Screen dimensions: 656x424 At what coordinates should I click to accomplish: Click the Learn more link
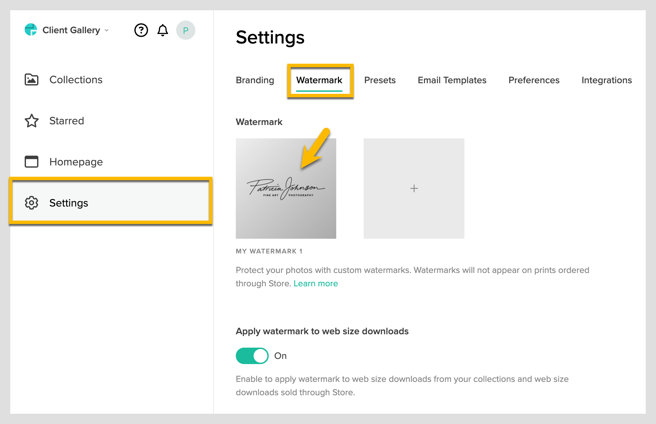[x=315, y=283]
